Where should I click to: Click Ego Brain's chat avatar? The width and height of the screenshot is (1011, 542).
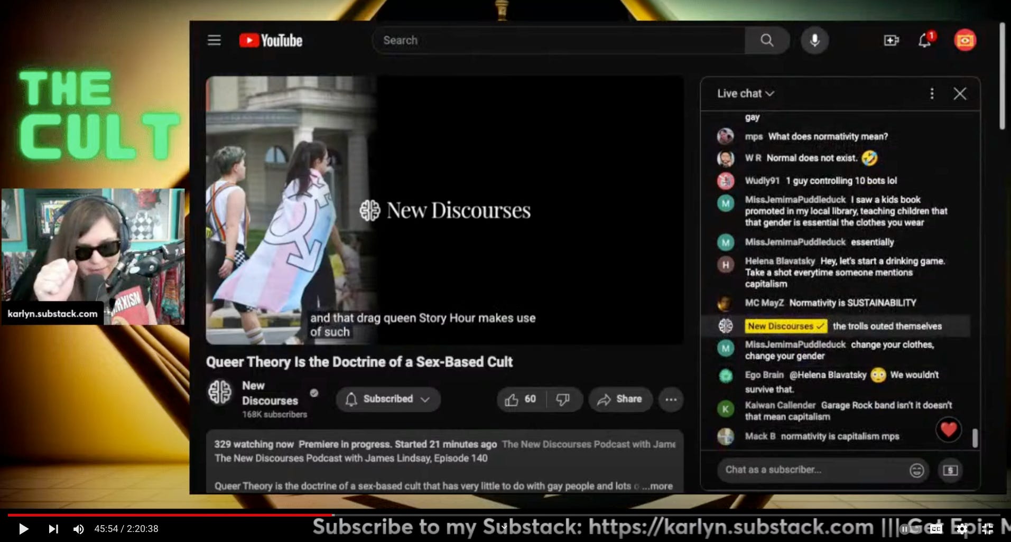(726, 375)
